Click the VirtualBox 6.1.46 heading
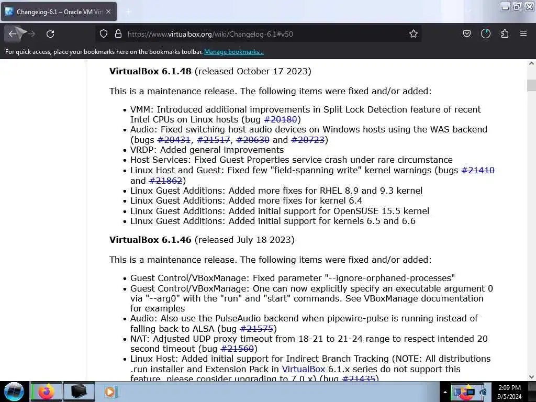The image size is (536, 402). tap(150, 240)
